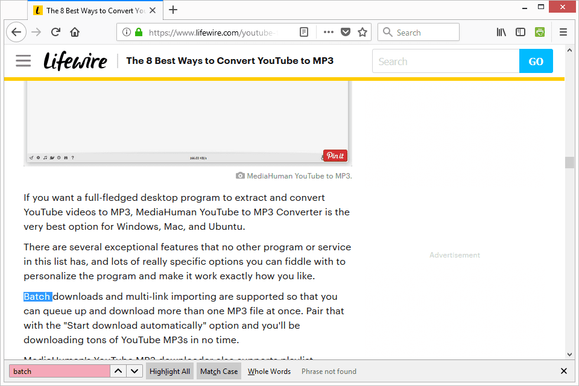Click the red Pin it button
This screenshot has height=386, width=579.
point(335,156)
